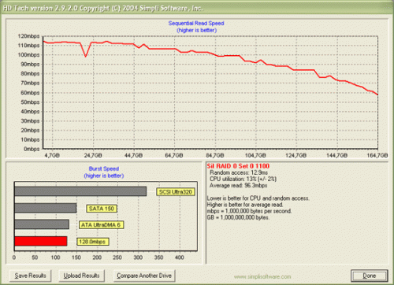Screen dimensions: 394x285
Task: Select the 60mbps axis label
Action: tap(30, 93)
